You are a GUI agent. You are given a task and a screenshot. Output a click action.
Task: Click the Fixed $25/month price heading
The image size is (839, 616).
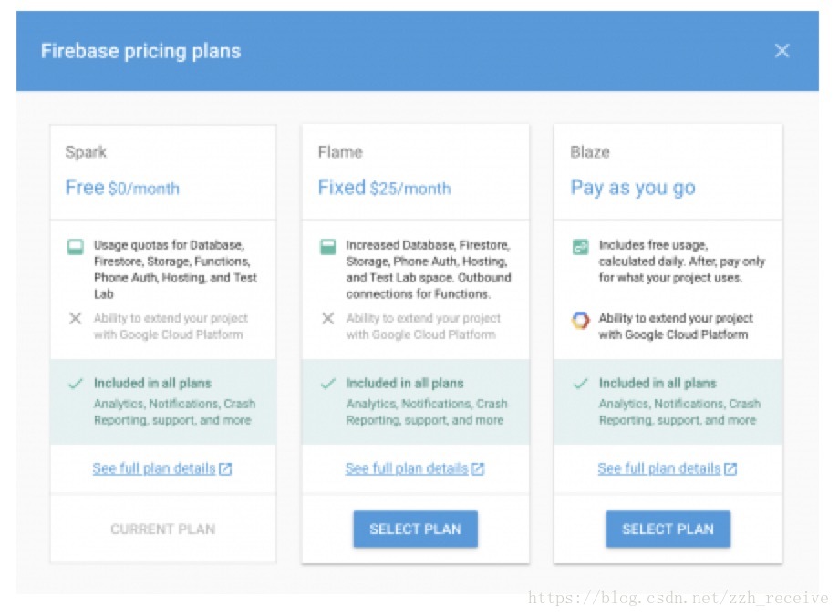[x=384, y=188]
